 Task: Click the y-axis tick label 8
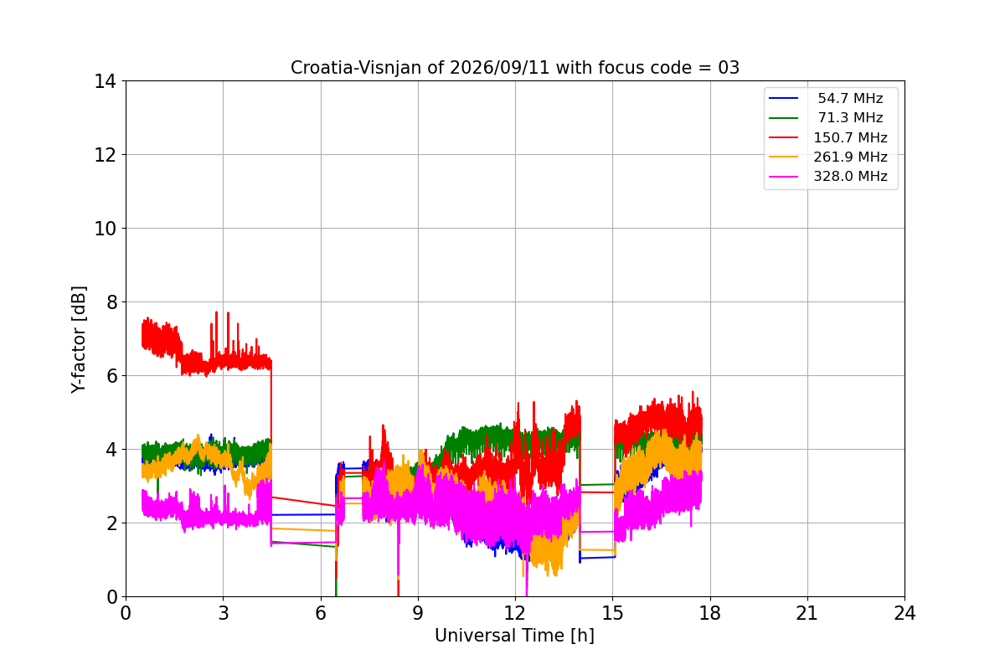tap(111, 302)
